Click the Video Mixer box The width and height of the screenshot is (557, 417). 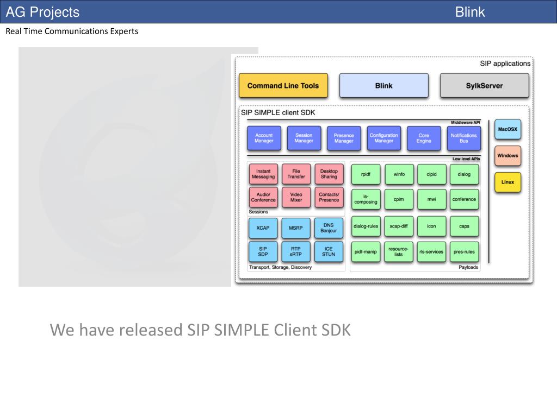[x=296, y=197]
